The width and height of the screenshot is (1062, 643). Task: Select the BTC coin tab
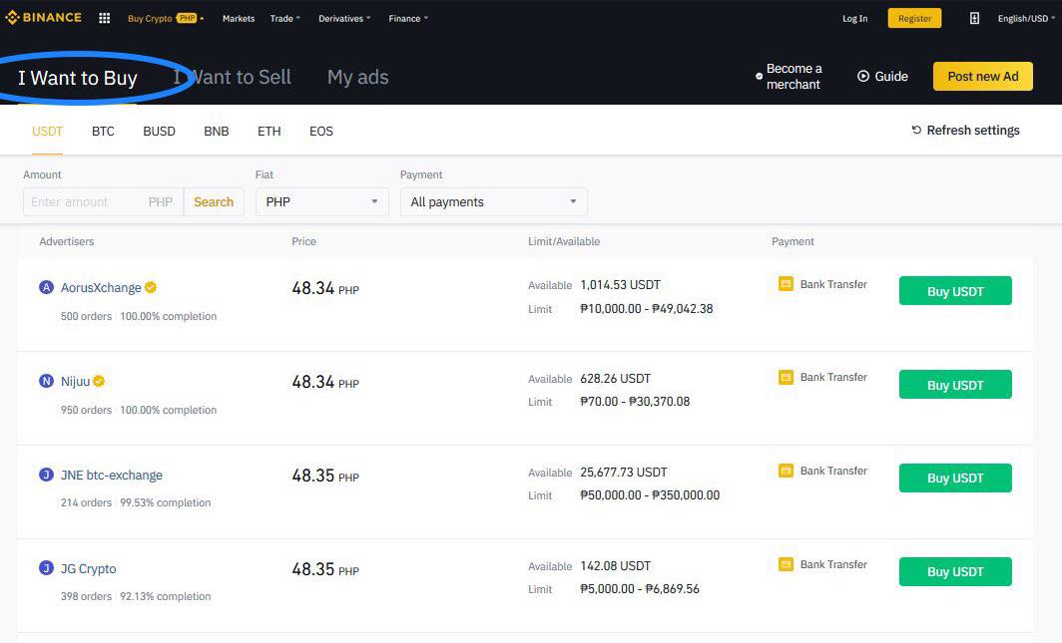pos(103,132)
